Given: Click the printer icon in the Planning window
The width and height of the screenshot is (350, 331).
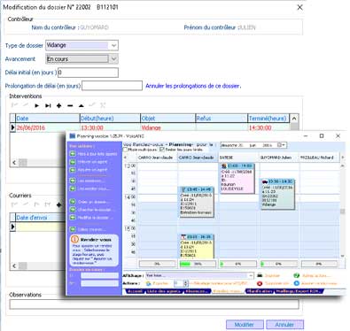Looking at the screenshot, I should tap(260, 275).
